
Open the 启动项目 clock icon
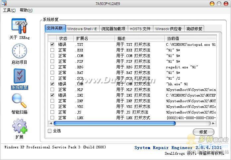pos(19,51)
